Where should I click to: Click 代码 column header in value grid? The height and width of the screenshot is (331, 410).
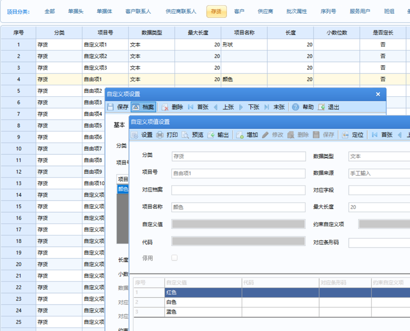pos(280,283)
